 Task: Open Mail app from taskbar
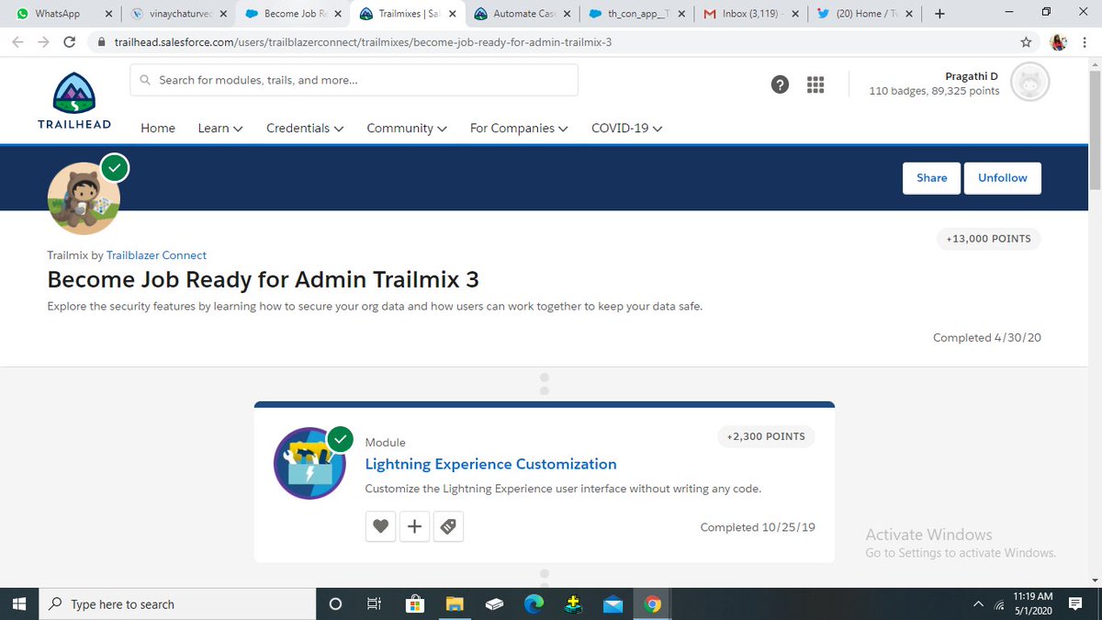[613, 603]
